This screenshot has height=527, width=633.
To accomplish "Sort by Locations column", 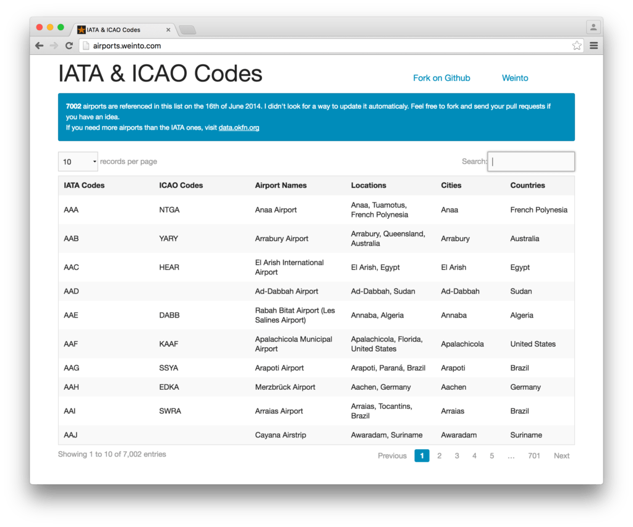I will tap(368, 185).
